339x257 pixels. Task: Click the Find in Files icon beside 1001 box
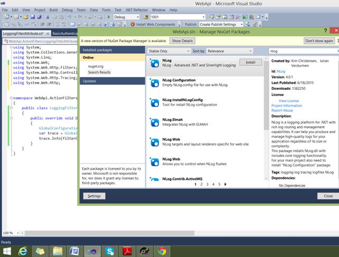click(x=146, y=17)
